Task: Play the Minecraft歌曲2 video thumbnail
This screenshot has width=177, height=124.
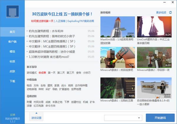Action: point(154,57)
